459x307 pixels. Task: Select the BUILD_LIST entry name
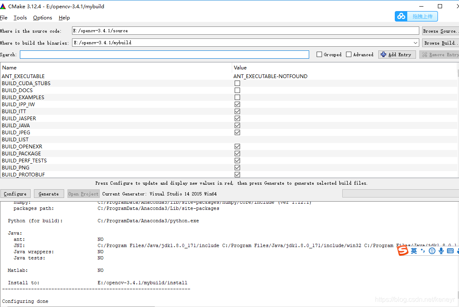[15, 139]
